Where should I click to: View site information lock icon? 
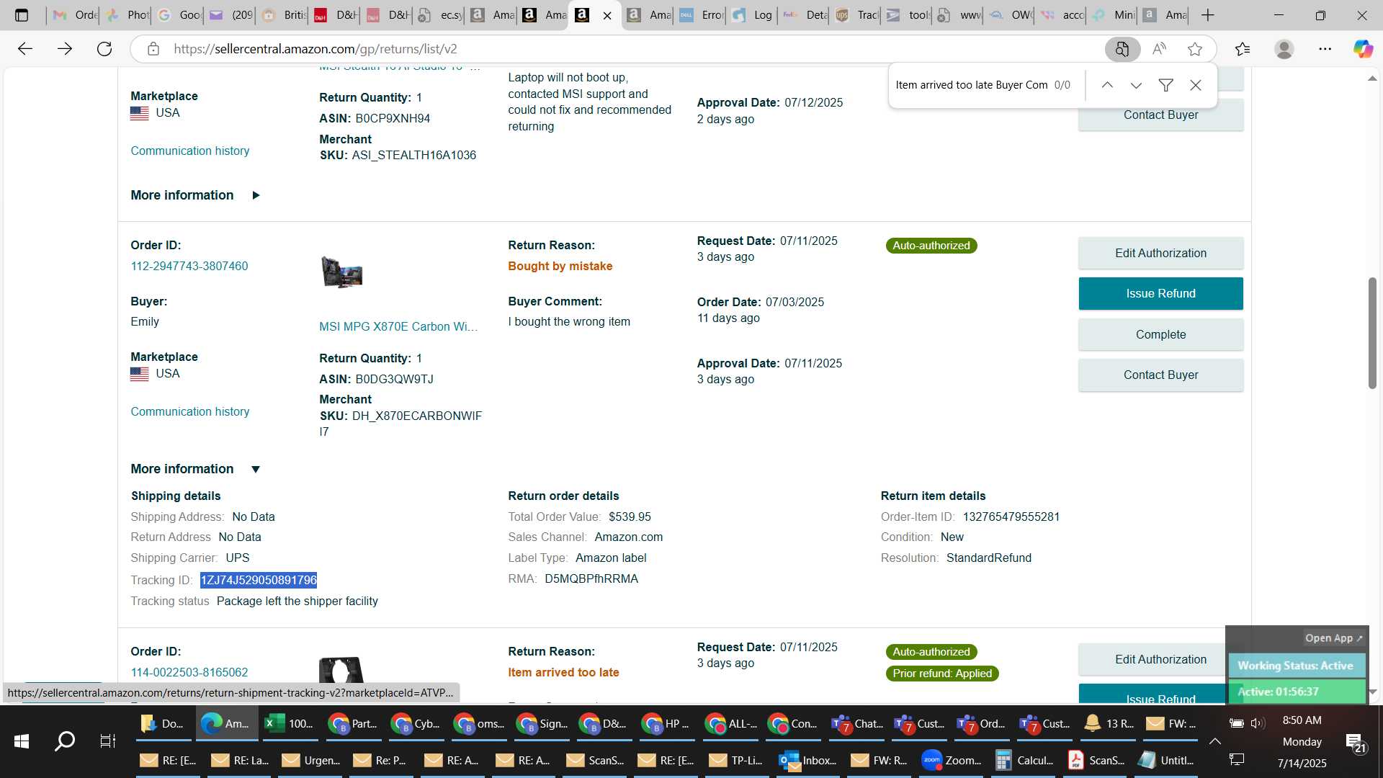pos(153,49)
